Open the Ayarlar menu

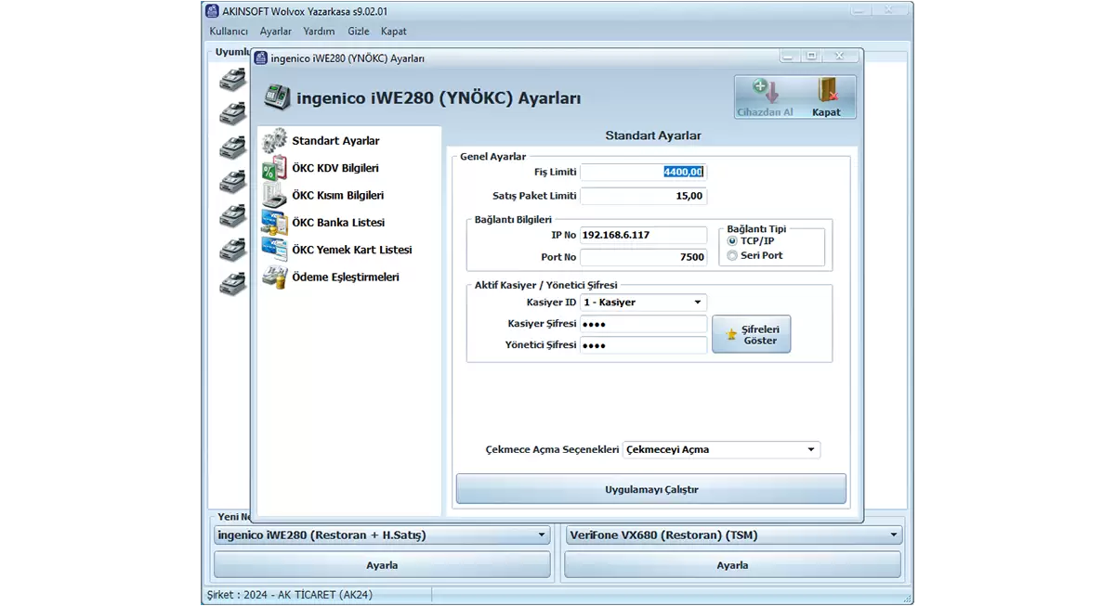pos(275,31)
